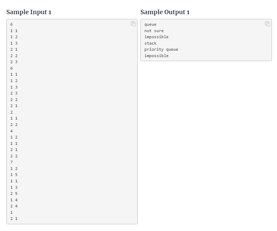The height and width of the screenshot is (231, 277).
Task: Click the final '2 1' line in the input
Action: coord(13,219)
